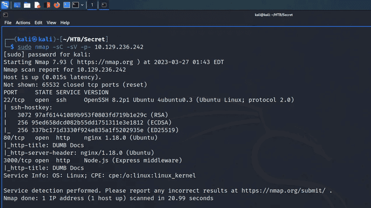Image resolution: width=371 pixels, height=208 pixels.
Task: Click the https://nmap.org/submit/ link
Action: [x=283, y=191]
